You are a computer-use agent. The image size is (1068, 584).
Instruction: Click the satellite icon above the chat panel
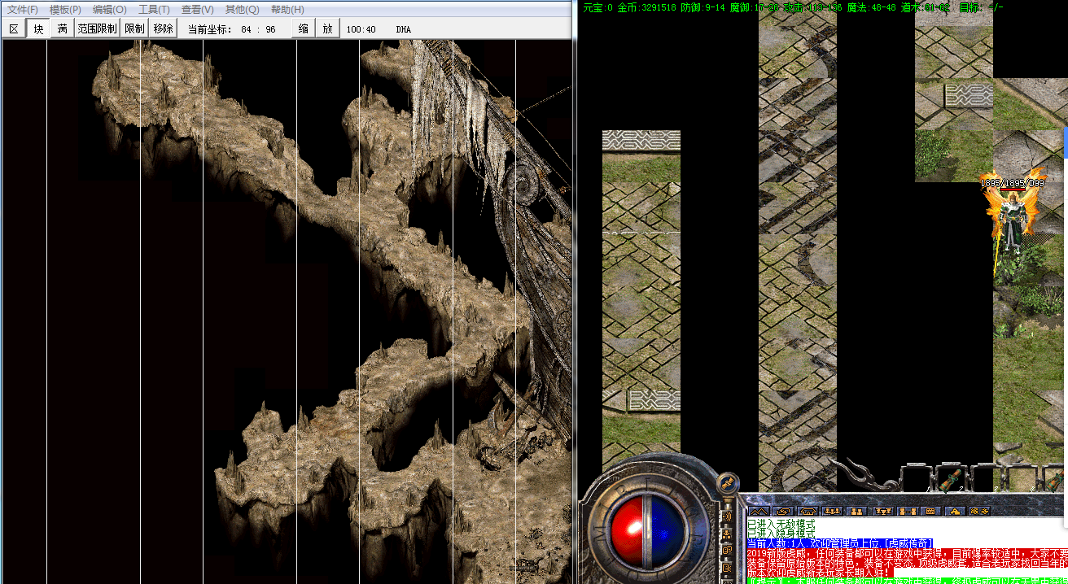click(x=729, y=483)
